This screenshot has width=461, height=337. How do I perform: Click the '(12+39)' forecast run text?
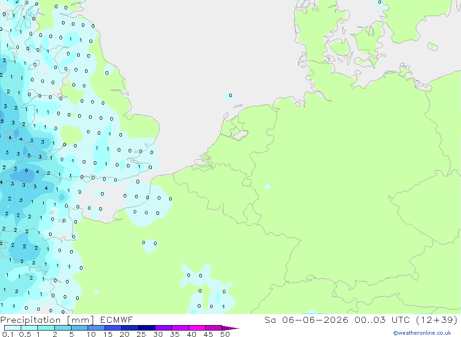[x=437, y=320]
